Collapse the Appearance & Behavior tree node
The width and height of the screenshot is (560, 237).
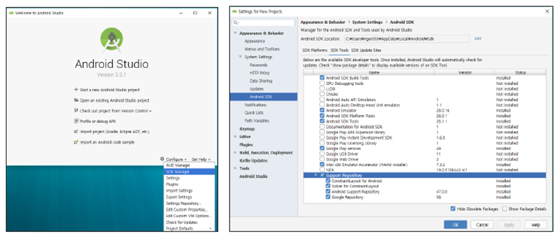[x=235, y=33]
